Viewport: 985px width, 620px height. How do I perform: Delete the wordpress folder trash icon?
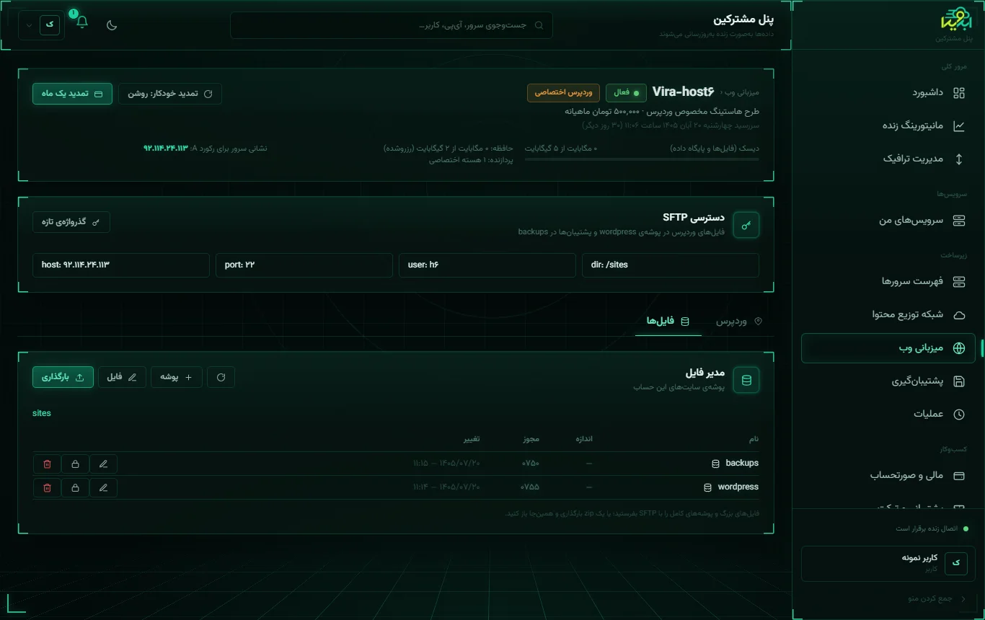point(48,488)
